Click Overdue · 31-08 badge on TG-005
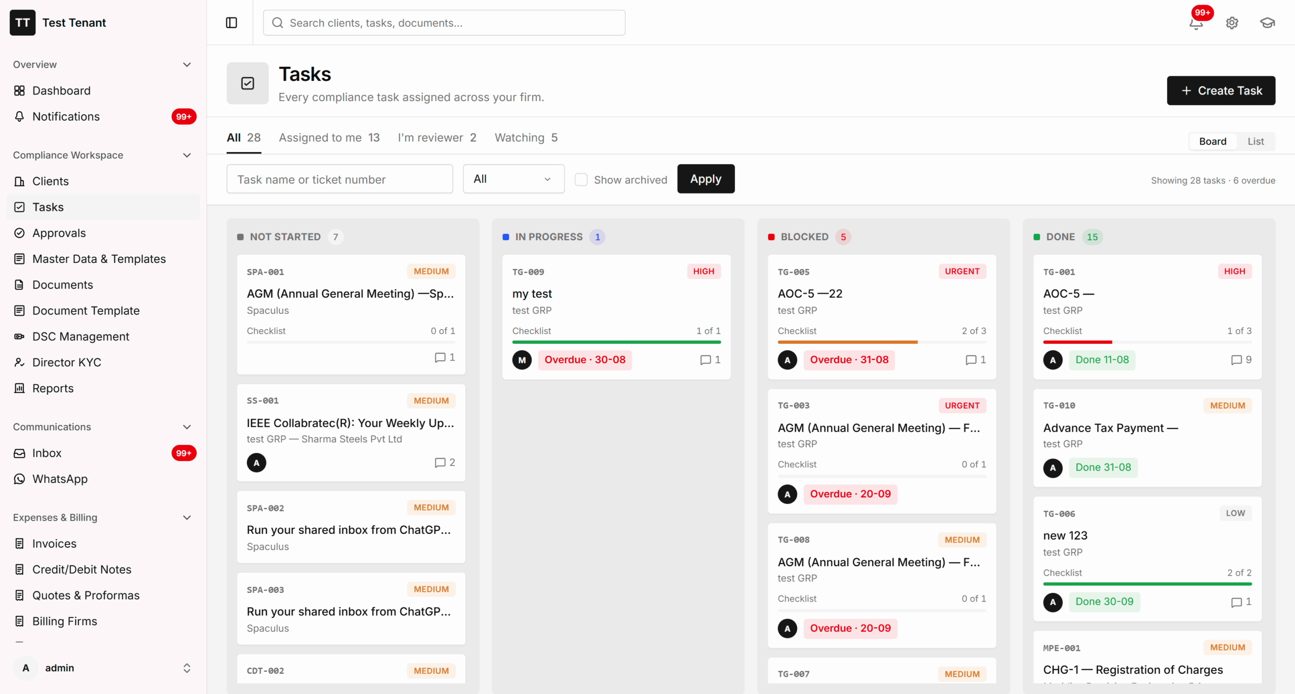This screenshot has width=1295, height=694. pyautogui.click(x=849, y=360)
